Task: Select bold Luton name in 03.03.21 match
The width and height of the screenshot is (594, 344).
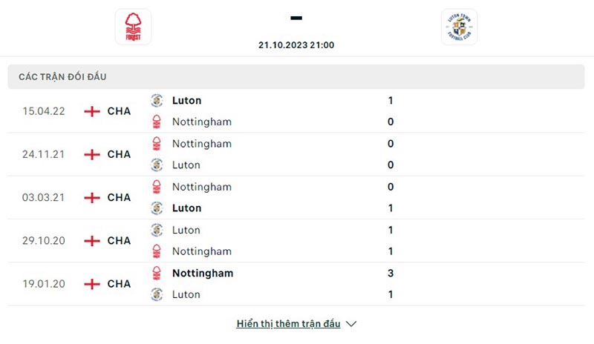Action: coord(186,208)
